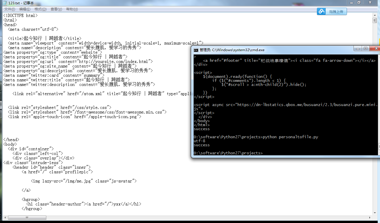This screenshot has height=223, width=380.
Task: Click the link rel="alternative" atom.xml line
Action: coord(102,94)
